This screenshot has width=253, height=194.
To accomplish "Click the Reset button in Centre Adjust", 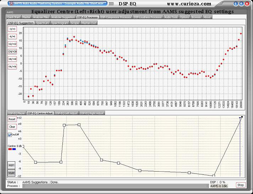I will pos(12,119).
